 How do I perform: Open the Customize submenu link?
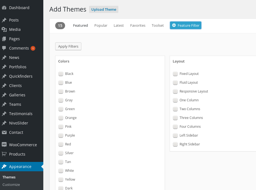pos(11,184)
